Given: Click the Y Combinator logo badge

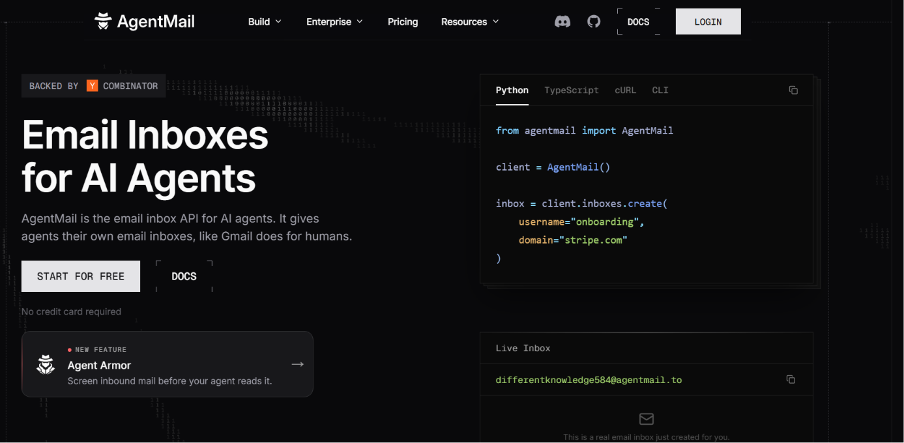Looking at the screenshot, I should click(x=92, y=86).
